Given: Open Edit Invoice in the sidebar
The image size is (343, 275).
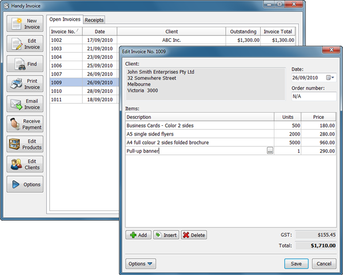Looking at the screenshot, I should (25, 44).
